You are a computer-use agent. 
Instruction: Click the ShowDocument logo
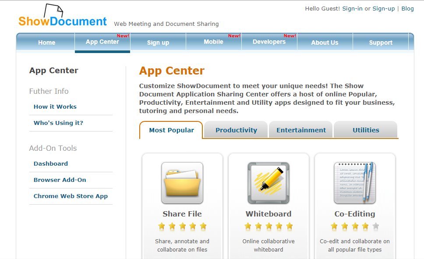[62, 18]
